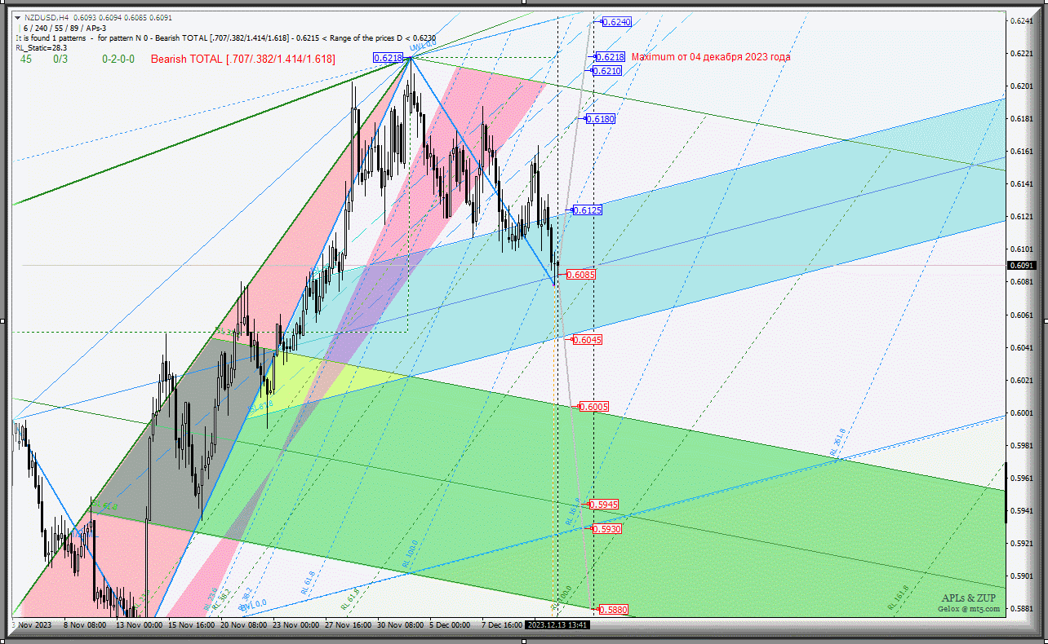Click the triangle beside NZDUSD,H4 title
Screen dimensions: 1048x644
18,17
